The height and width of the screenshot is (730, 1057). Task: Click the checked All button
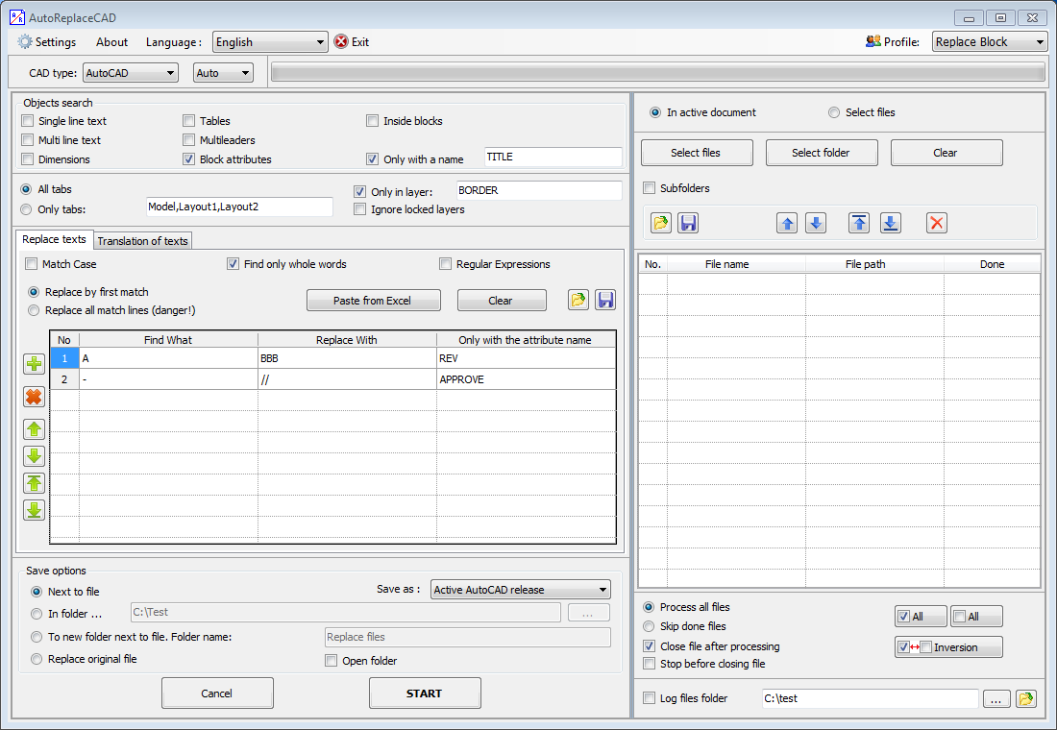pyautogui.click(x=921, y=616)
